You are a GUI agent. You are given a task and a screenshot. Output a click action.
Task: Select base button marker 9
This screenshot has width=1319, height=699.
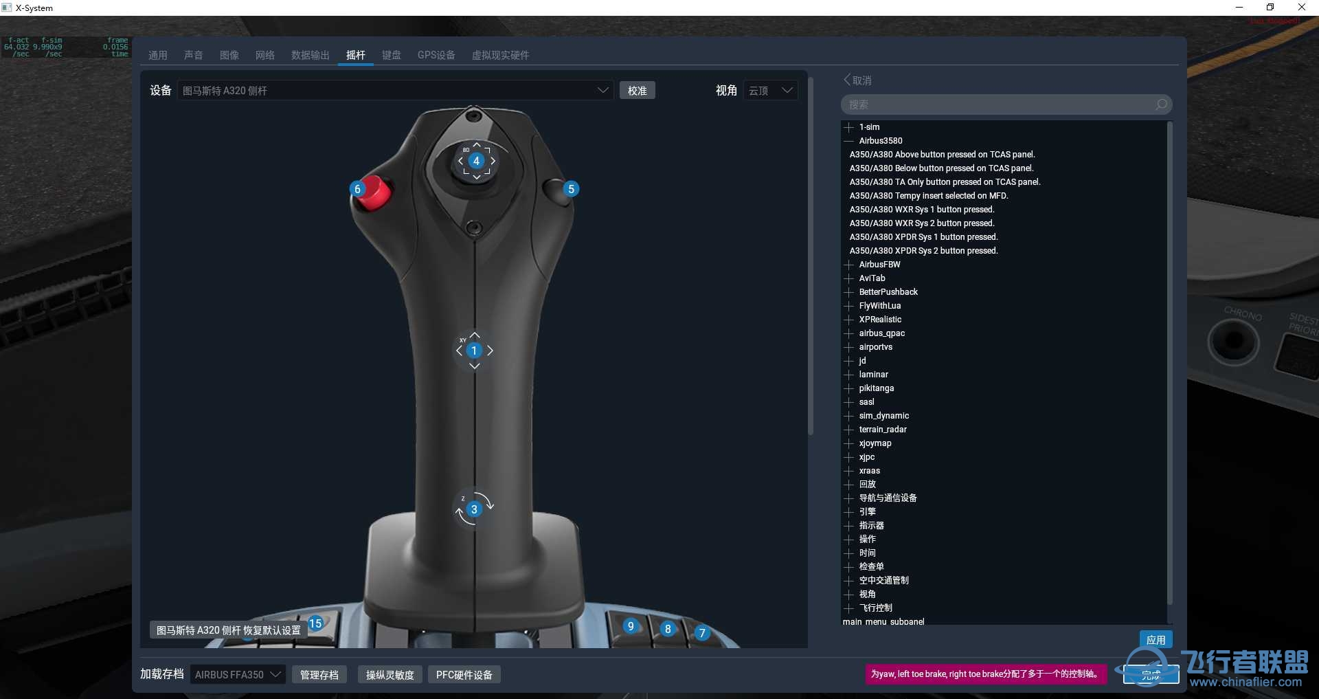[631, 626]
